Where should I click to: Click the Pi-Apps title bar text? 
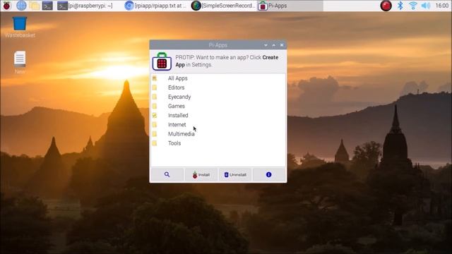(218, 45)
